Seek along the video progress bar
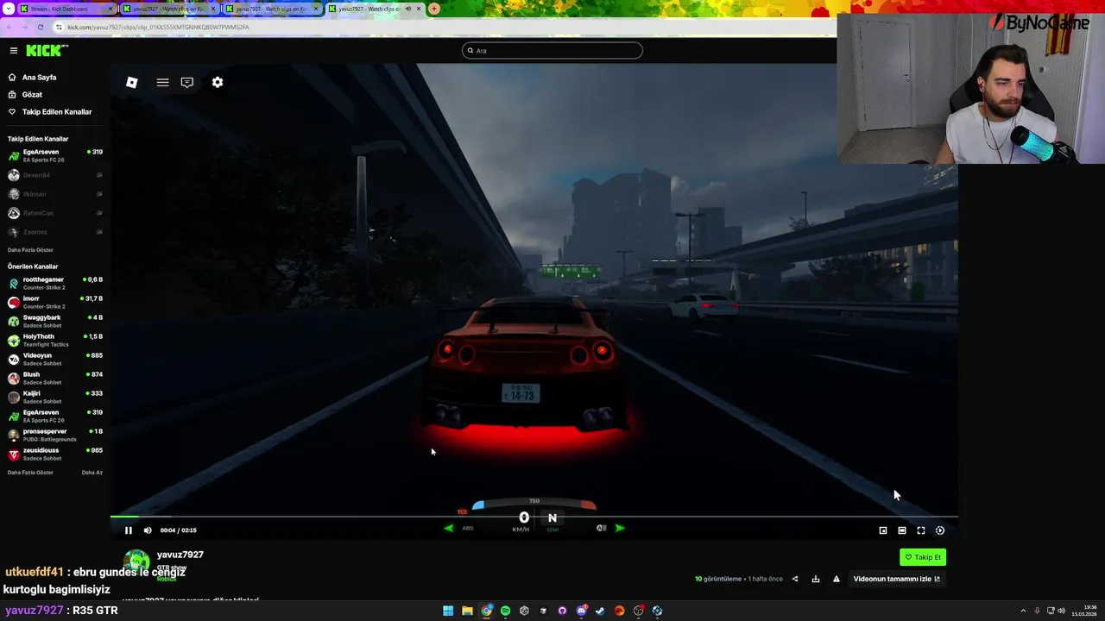Screen dimensions: 1105x621 coord(534,517)
